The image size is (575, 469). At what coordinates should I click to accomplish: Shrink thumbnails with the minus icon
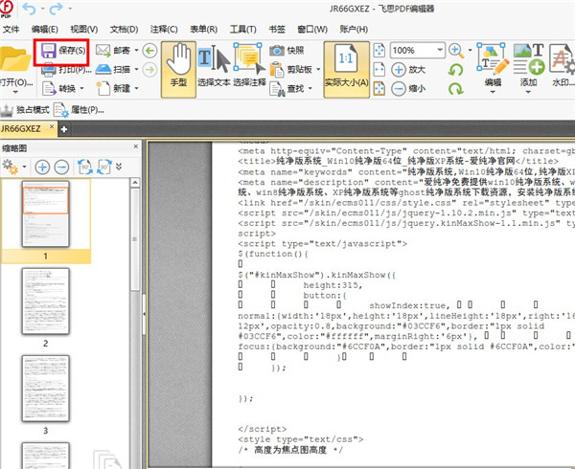(60, 167)
